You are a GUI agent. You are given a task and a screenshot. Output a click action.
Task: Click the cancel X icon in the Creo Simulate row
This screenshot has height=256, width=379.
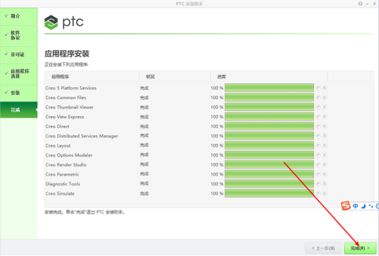click(325, 193)
